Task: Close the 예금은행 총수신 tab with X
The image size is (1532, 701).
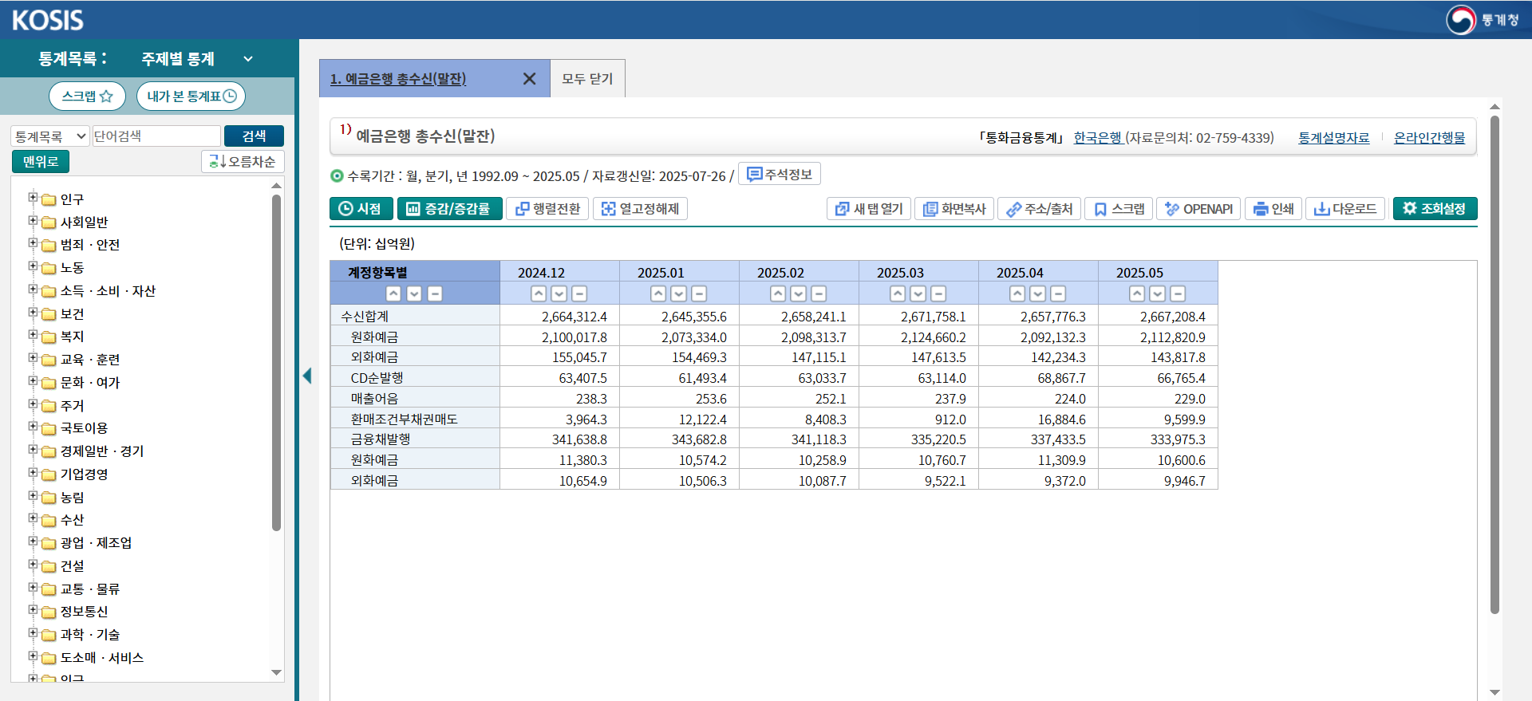Action: (529, 78)
